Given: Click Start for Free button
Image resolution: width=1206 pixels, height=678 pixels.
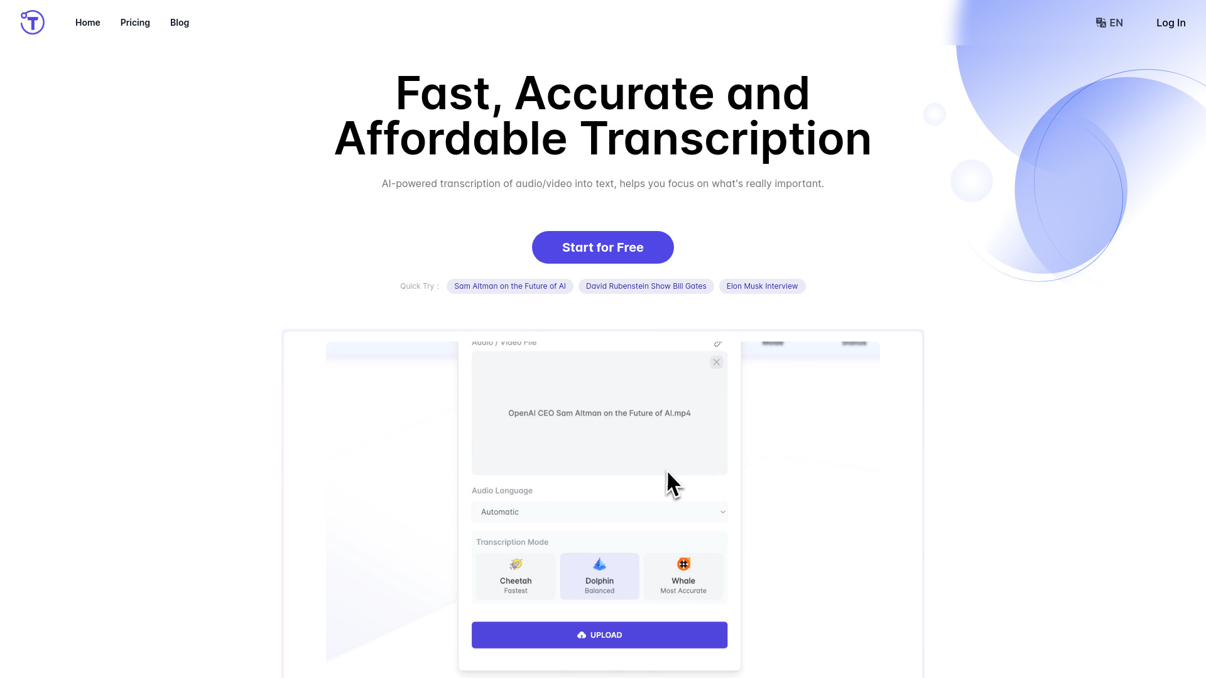Looking at the screenshot, I should [x=603, y=247].
